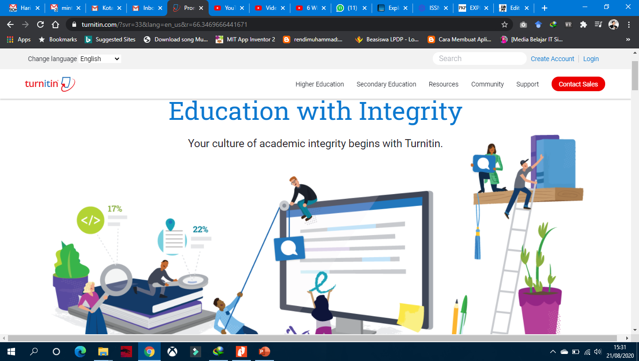Switch to the ISSN tab
Image resolution: width=639 pixels, height=361 pixels.
coord(433,8)
